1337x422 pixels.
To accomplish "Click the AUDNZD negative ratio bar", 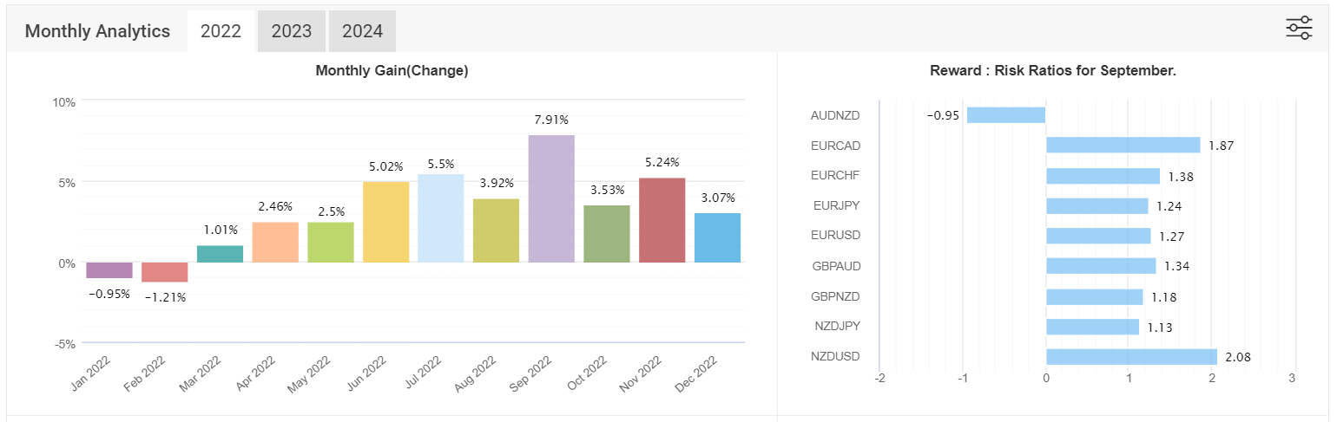I will (x=1006, y=114).
